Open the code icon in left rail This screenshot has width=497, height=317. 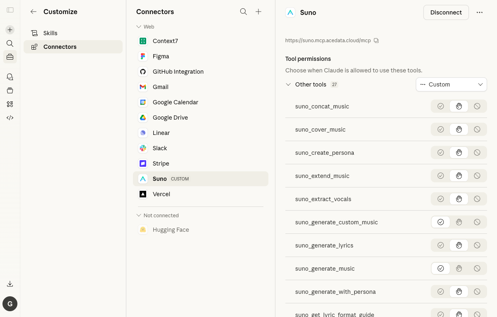pos(10,118)
